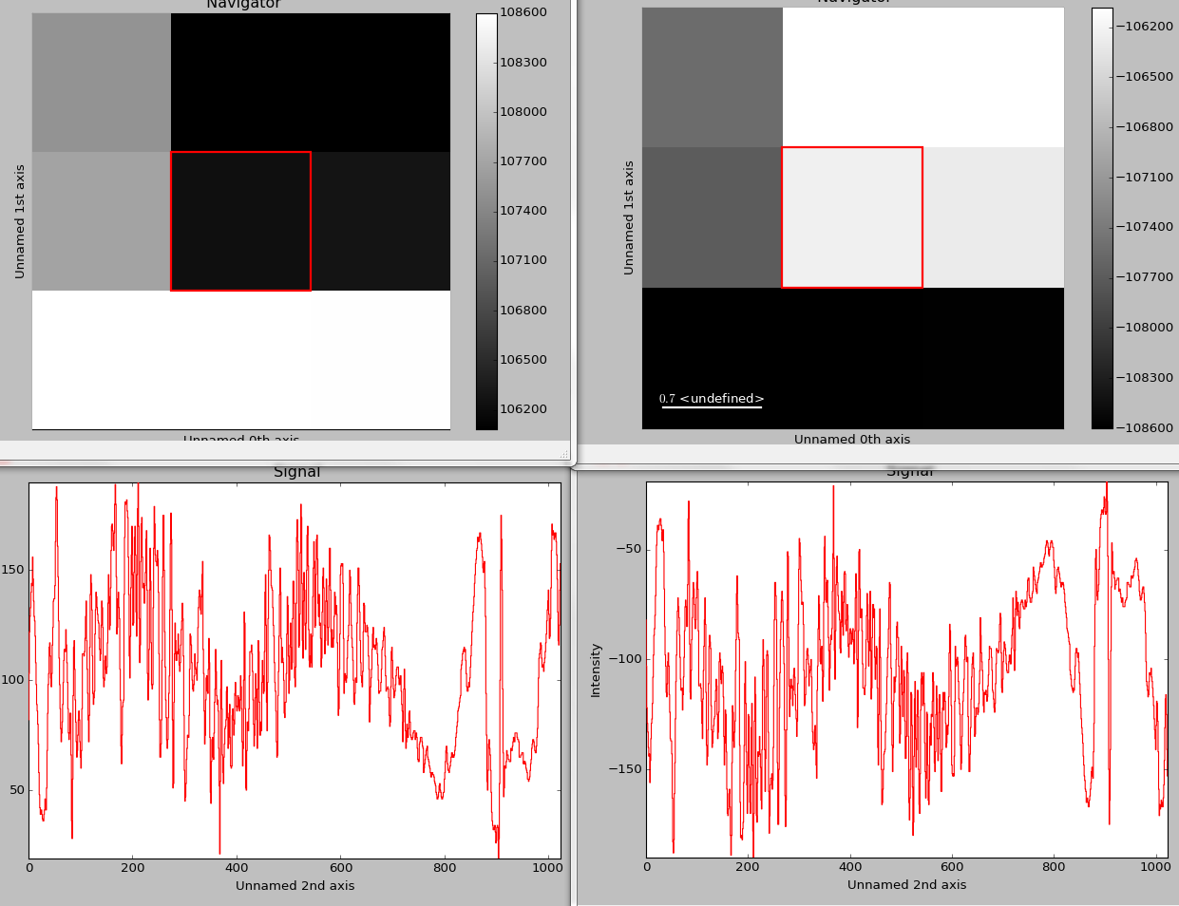The image size is (1179, 906).
Task: Click the red-outlined cell in the left navigator
Action: pyautogui.click(x=240, y=221)
